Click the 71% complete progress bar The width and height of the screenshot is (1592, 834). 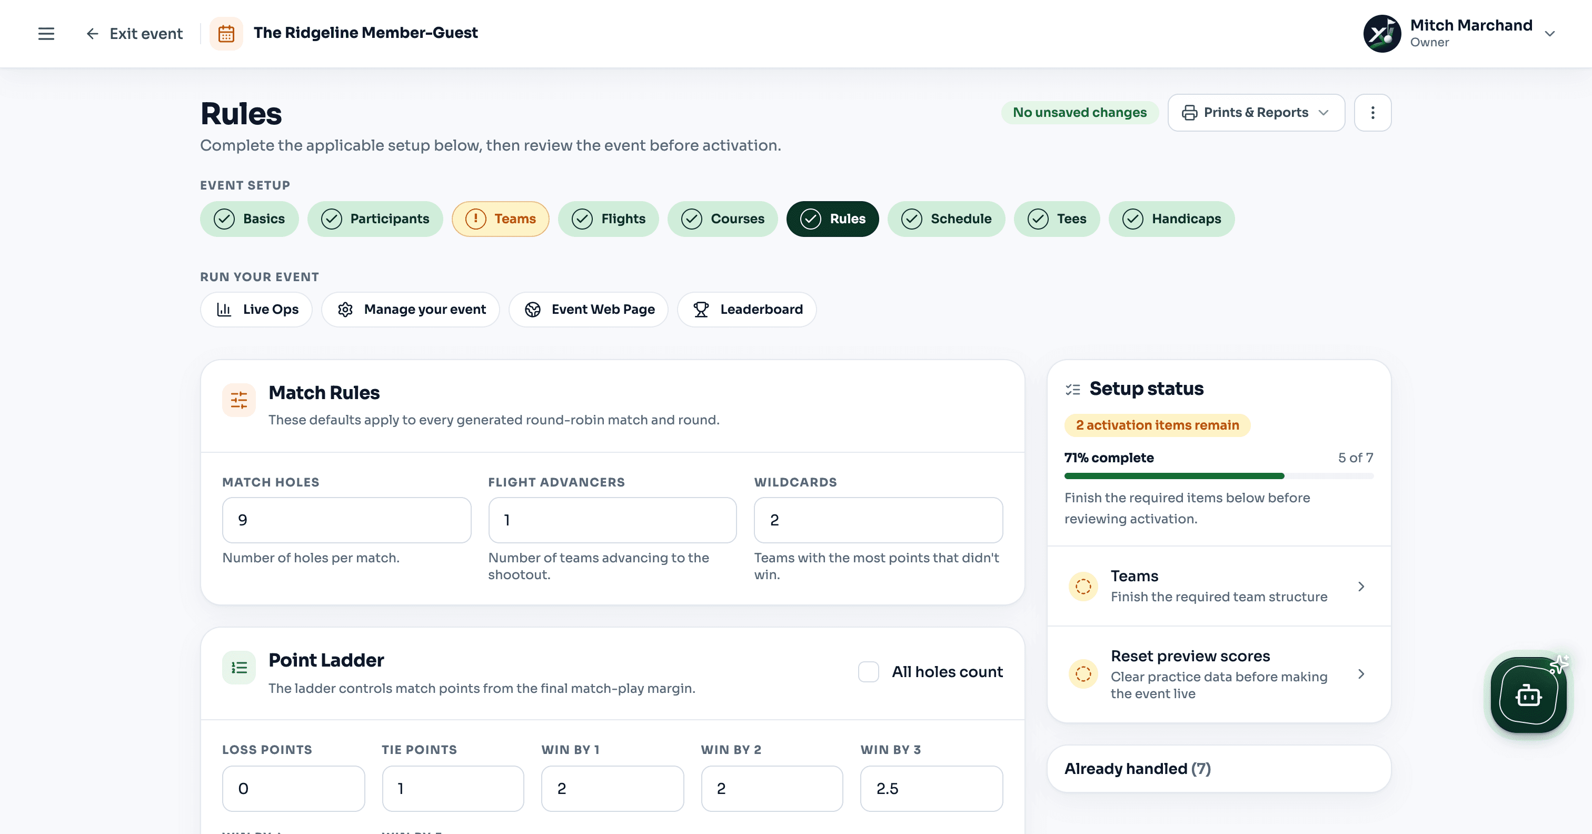coord(1219,476)
